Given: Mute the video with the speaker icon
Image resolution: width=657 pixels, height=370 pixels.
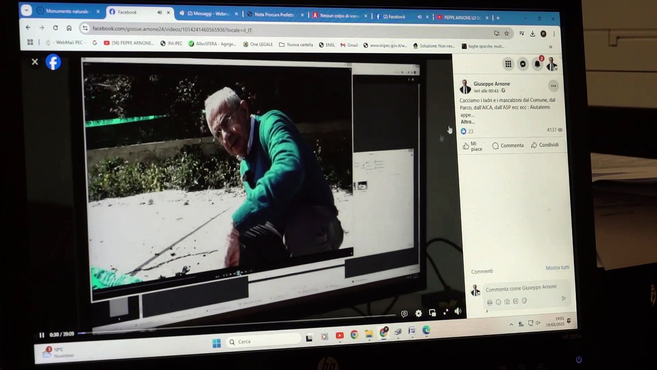Looking at the screenshot, I should 458,311.
